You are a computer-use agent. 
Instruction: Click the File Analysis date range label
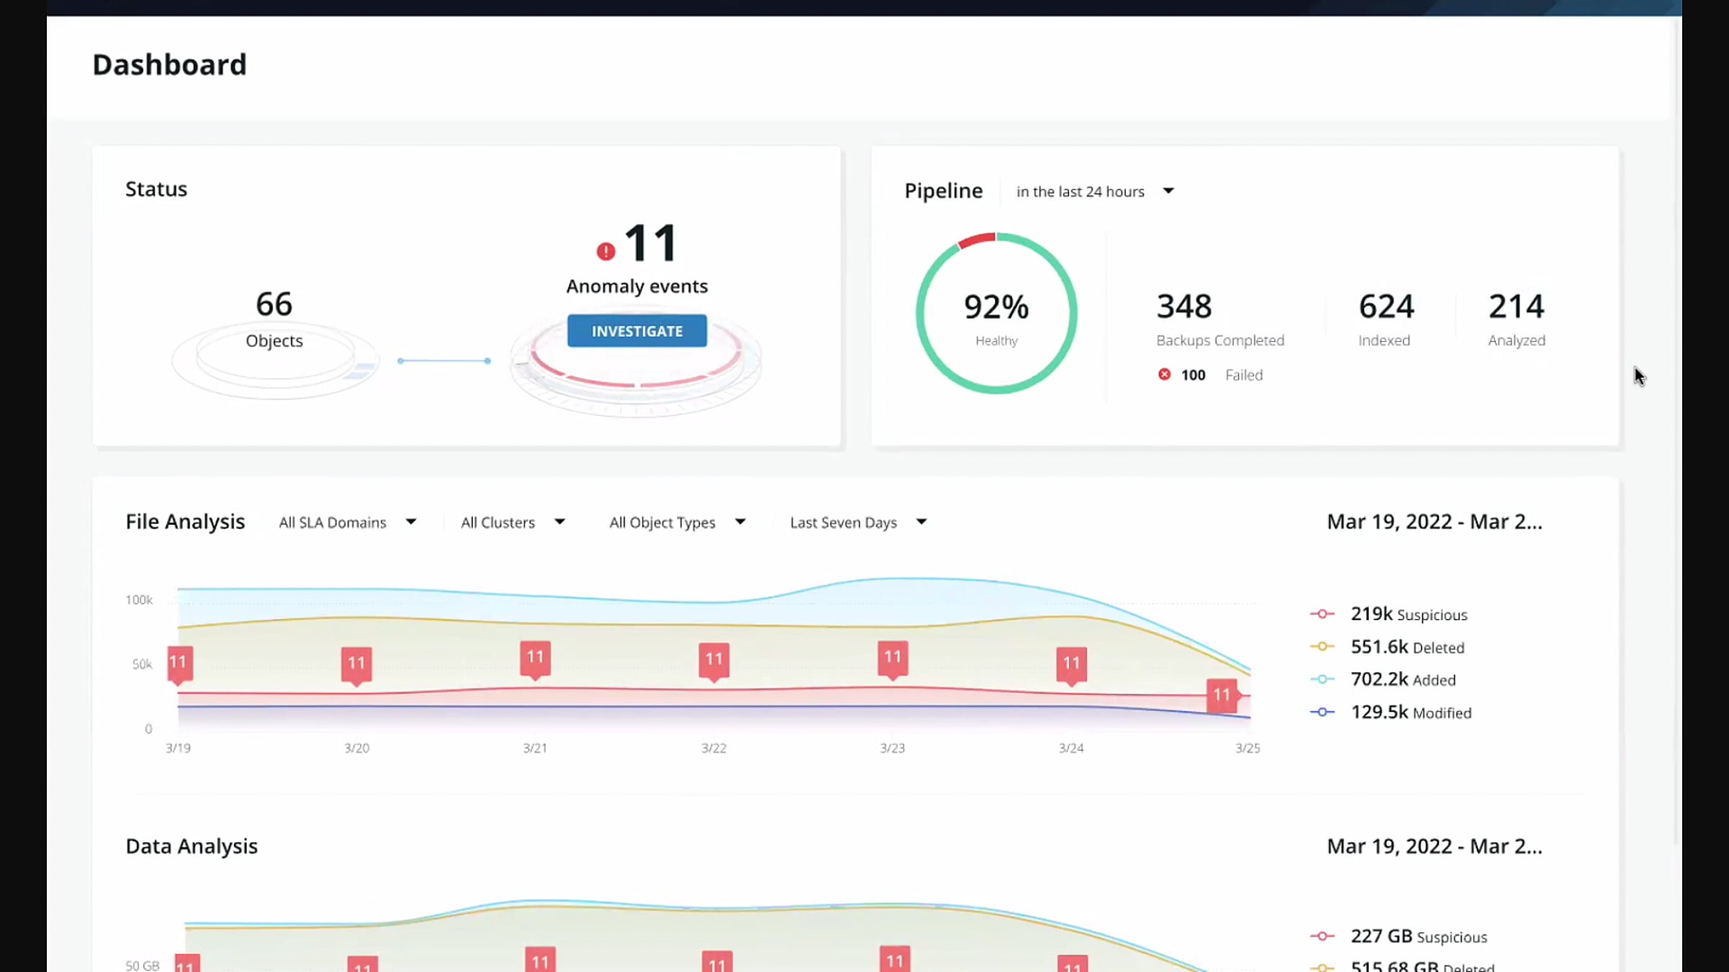click(1434, 522)
